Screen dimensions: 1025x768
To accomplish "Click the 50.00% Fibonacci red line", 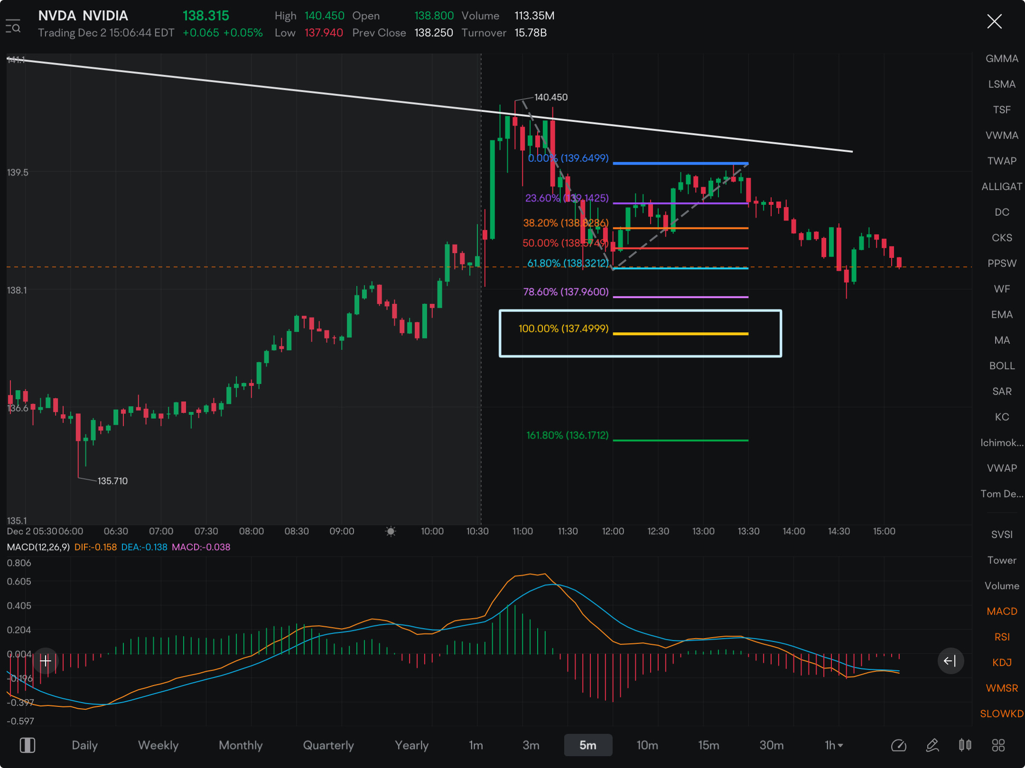I will click(x=680, y=248).
